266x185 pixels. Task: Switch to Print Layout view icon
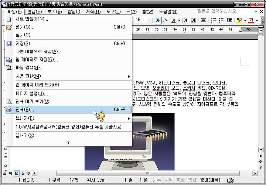point(17,174)
